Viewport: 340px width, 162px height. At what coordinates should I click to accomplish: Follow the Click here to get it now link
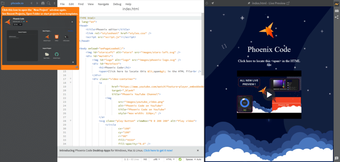(158, 150)
